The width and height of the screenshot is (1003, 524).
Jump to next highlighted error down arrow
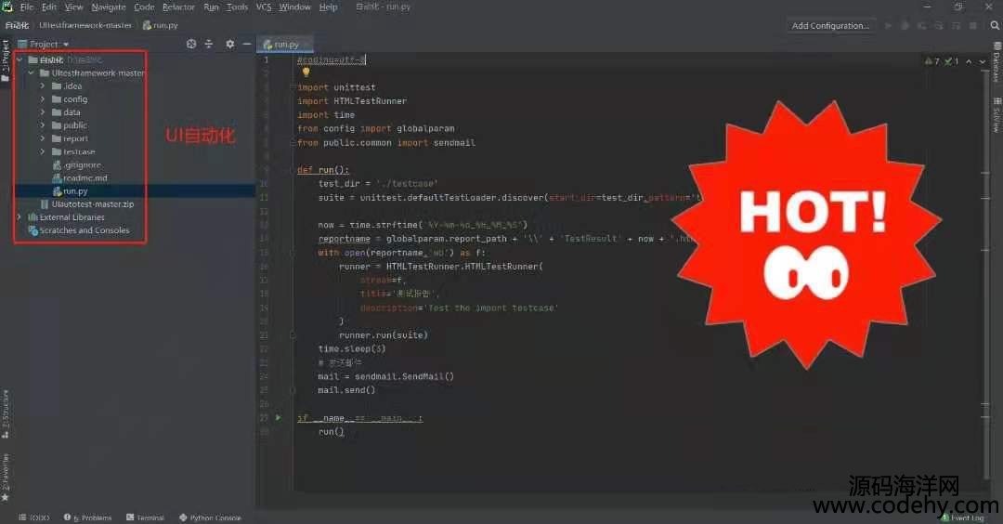click(x=983, y=61)
